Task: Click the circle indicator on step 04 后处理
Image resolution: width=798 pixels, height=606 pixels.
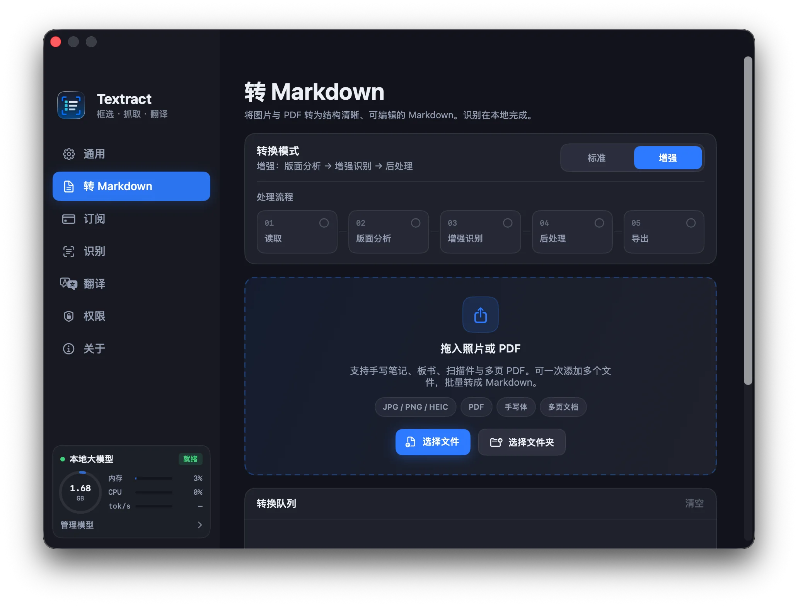Action: [x=599, y=223]
